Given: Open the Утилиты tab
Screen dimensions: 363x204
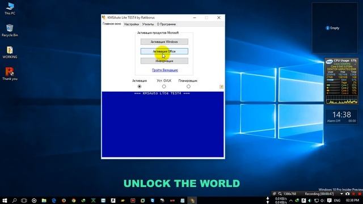Looking at the screenshot, I should tap(148, 24).
